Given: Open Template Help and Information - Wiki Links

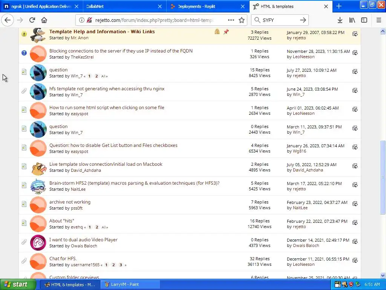Looking at the screenshot, I should (x=102, y=32).
